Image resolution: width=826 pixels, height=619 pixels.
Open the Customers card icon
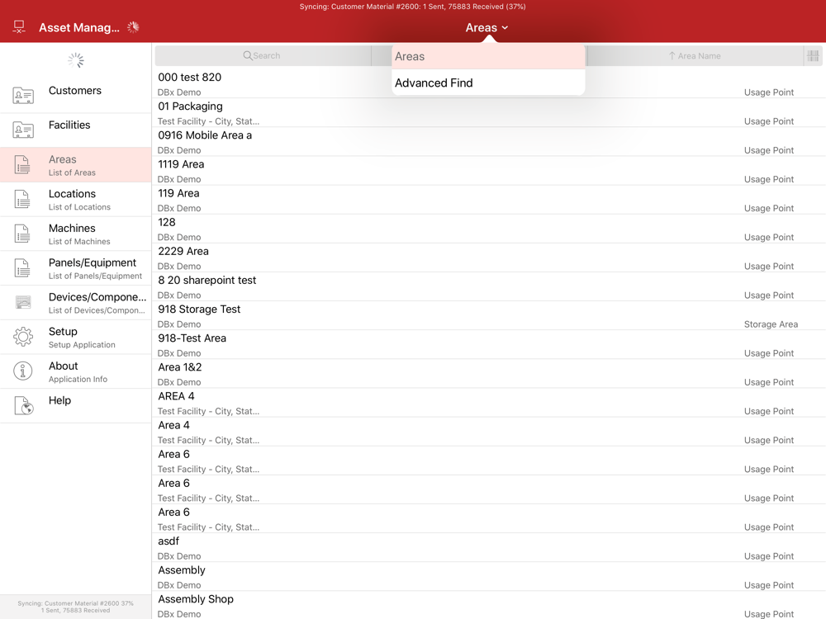tap(22, 96)
